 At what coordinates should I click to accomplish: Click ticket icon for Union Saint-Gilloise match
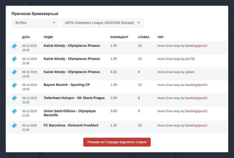pos(14,111)
